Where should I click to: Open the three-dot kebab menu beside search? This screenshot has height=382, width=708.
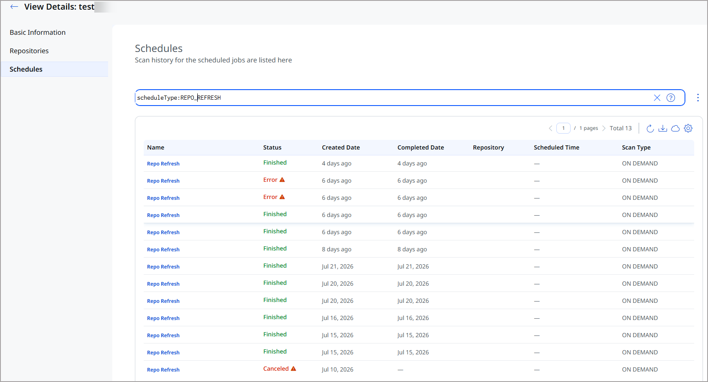(698, 98)
